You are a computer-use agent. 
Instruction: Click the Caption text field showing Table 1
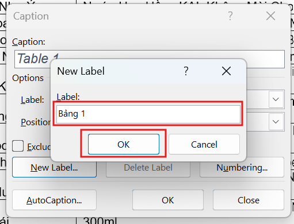[x=150, y=59]
